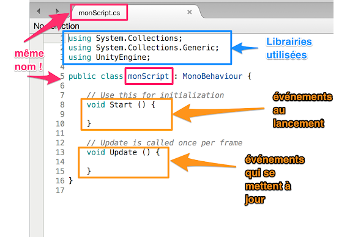350x237 pixels.
Task: Click closing brace on line 16
Action: point(71,180)
